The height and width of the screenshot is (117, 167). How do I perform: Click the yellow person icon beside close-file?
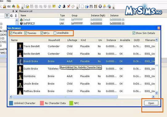pos(105,6)
